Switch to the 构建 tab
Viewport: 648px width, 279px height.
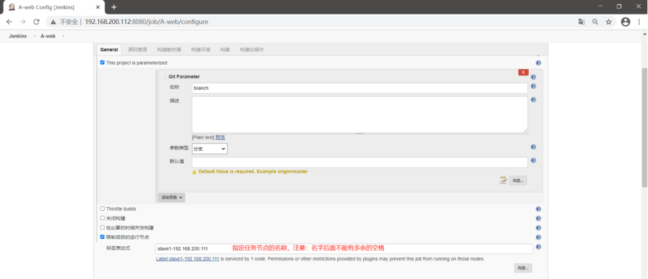pos(225,50)
